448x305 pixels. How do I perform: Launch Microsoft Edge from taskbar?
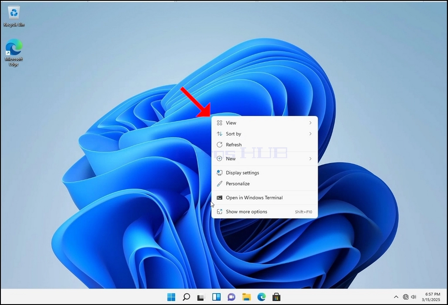tap(261, 297)
